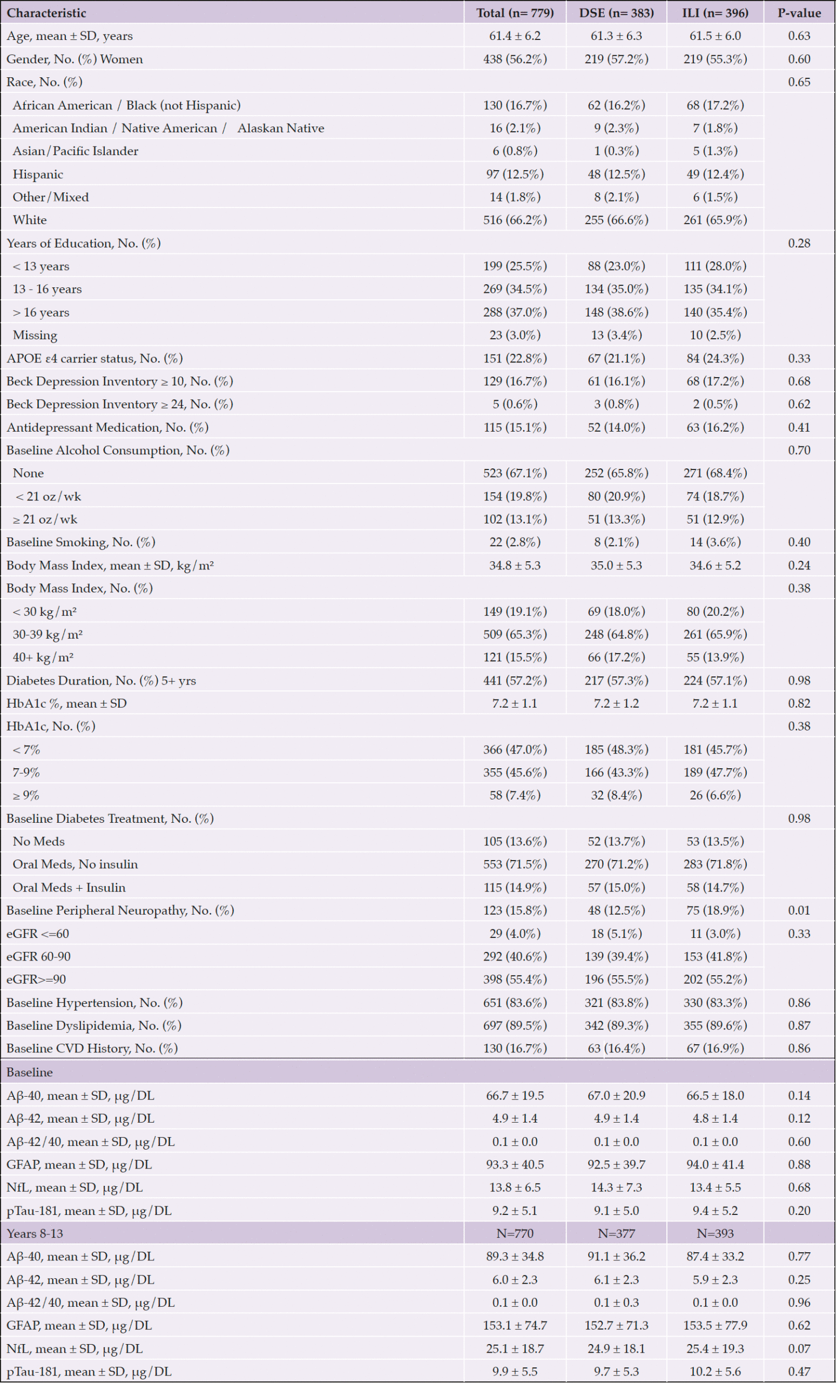Click the Years of Education row label
Screen dimensions: 837x1383
(x=84, y=243)
